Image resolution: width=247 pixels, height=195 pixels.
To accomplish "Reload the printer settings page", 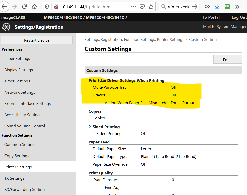I will pos(24,7).
